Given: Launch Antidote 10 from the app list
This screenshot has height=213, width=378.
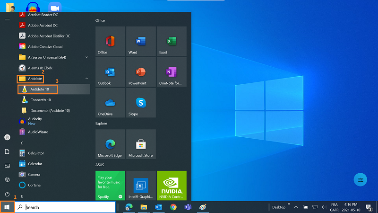Looking at the screenshot, I should pyautogui.click(x=40, y=89).
